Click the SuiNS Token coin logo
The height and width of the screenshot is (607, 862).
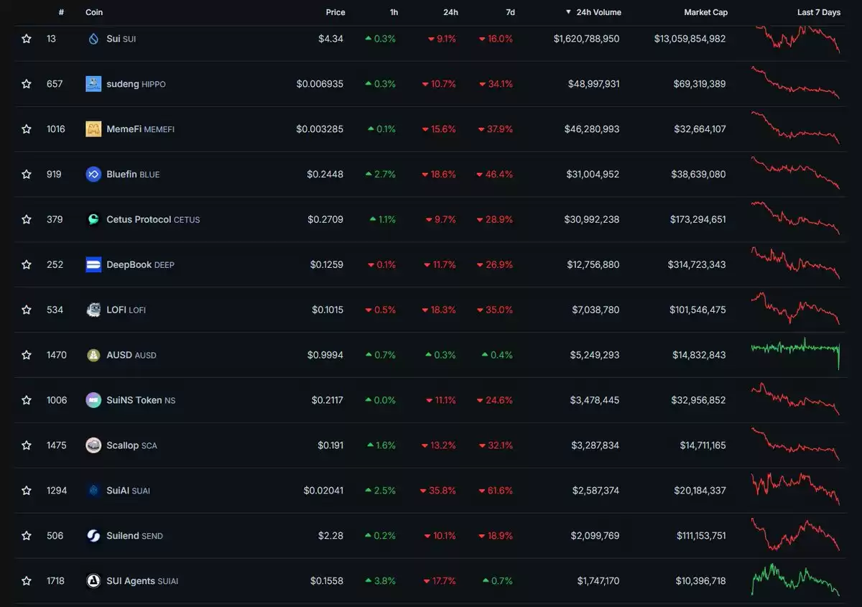(93, 400)
